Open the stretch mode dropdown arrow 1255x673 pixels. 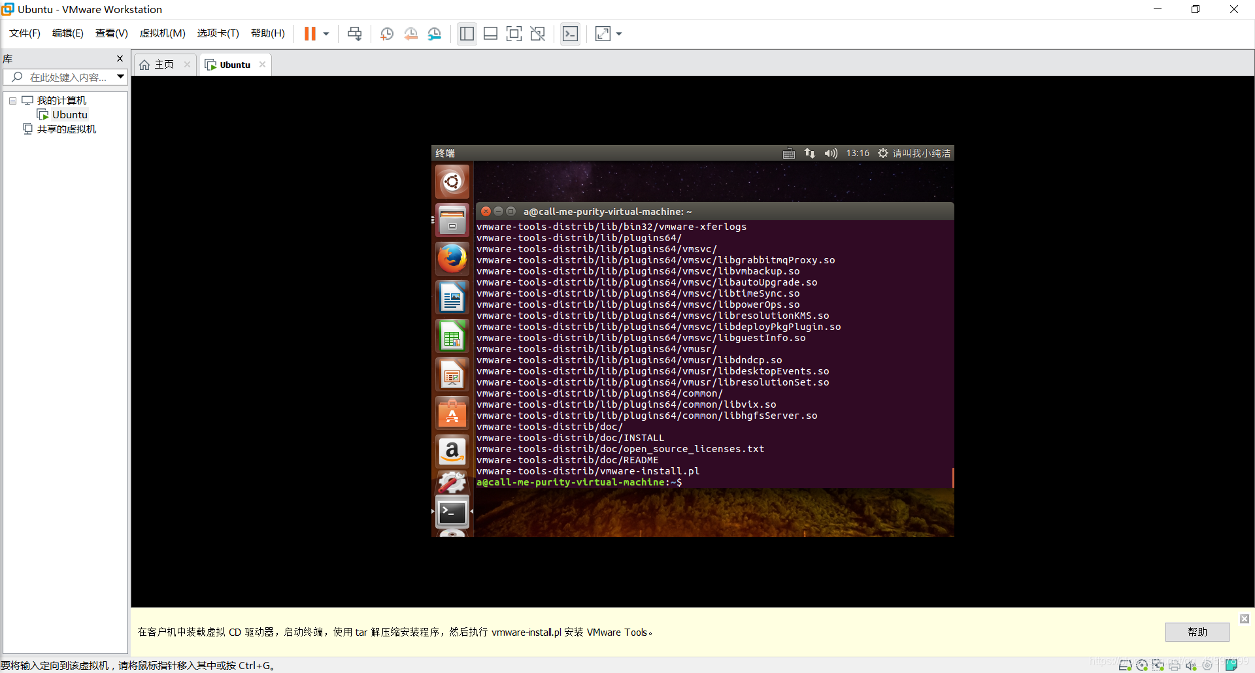pyautogui.click(x=619, y=33)
